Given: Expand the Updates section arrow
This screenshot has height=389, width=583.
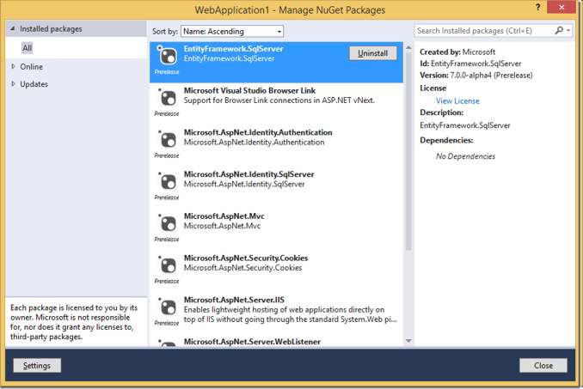Looking at the screenshot, I should tap(14, 83).
